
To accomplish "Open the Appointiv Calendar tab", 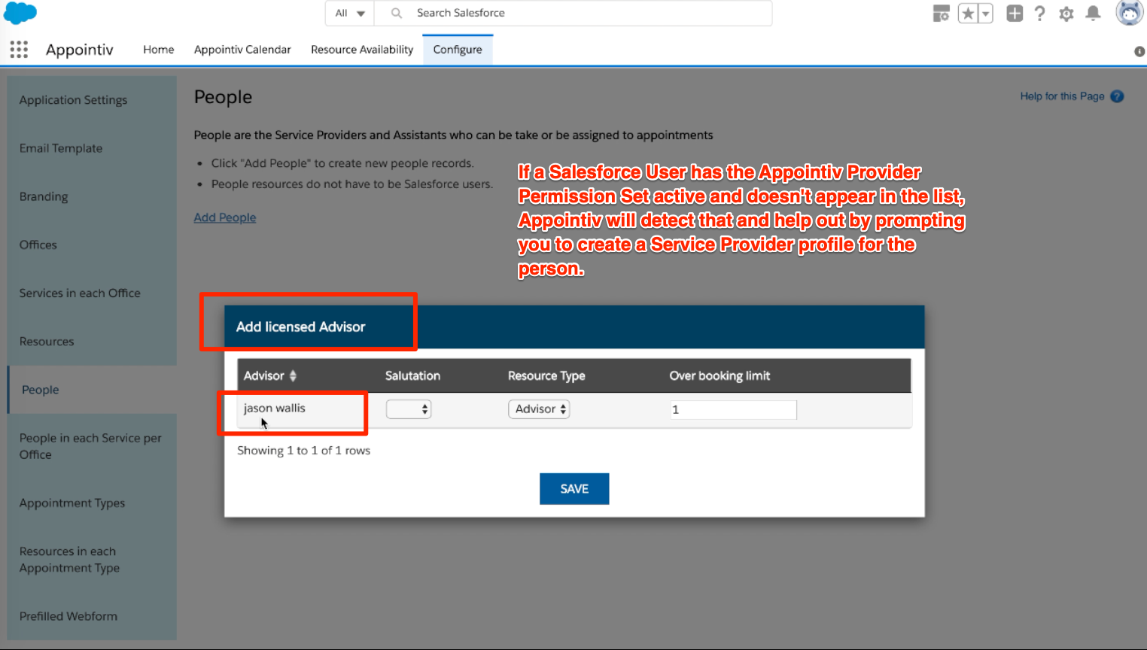I will click(x=242, y=50).
